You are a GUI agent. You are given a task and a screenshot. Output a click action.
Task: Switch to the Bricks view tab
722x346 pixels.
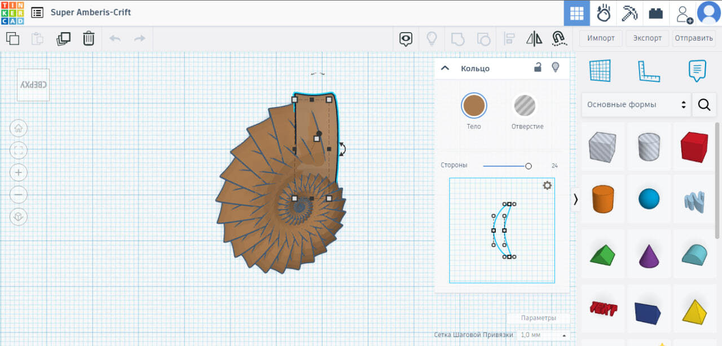[x=655, y=13]
